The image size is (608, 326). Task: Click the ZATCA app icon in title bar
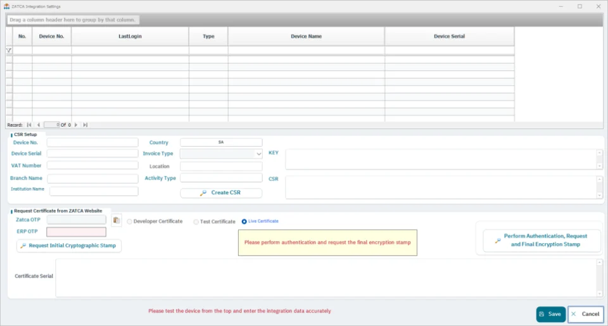click(x=6, y=6)
